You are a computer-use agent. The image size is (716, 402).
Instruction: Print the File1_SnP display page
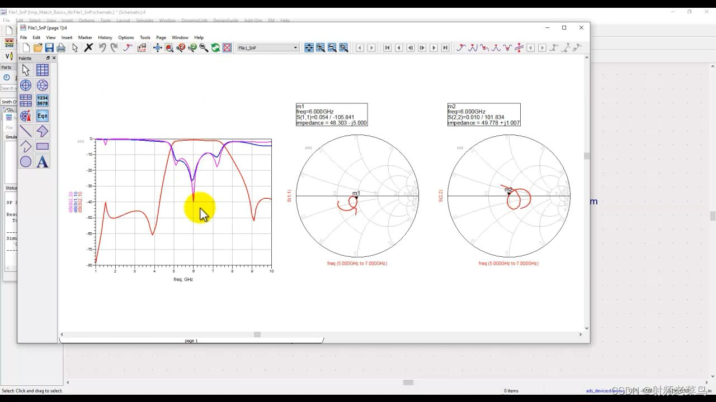(x=61, y=48)
